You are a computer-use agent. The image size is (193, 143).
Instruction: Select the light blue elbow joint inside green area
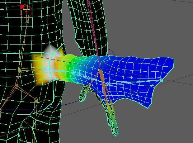[72, 72]
